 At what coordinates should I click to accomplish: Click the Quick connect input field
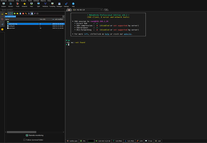(x=30, y=10)
